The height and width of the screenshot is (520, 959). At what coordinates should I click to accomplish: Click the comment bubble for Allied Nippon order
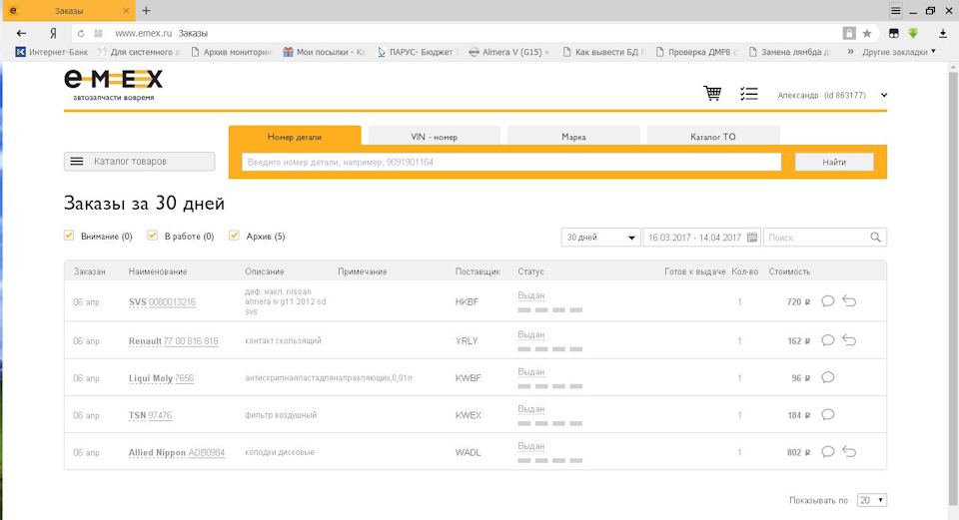(827, 452)
